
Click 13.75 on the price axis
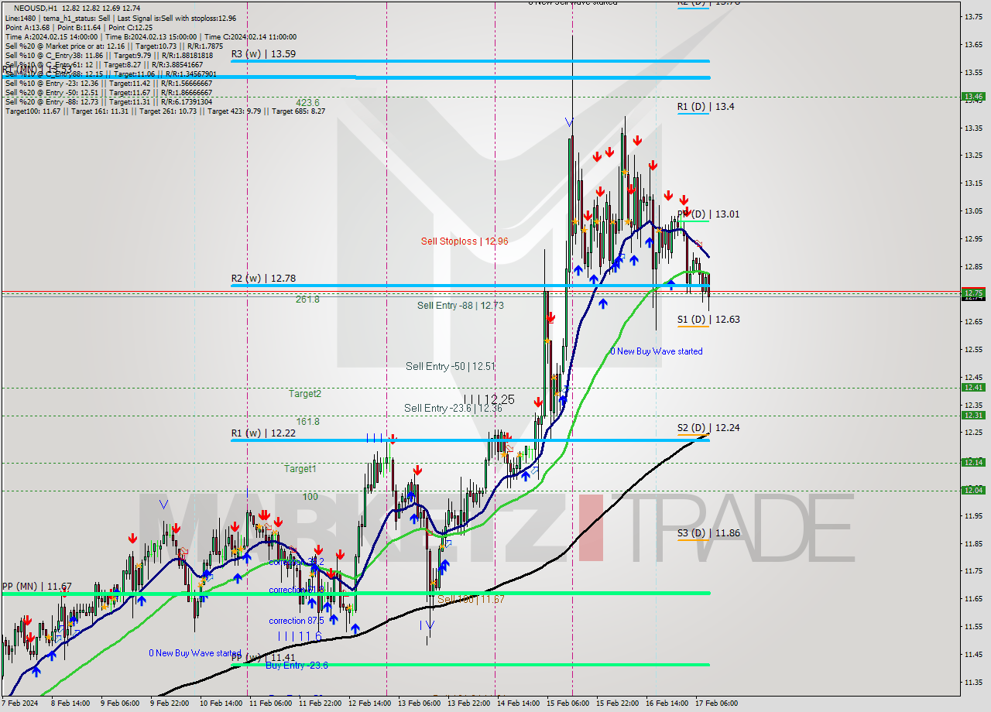pyautogui.click(x=973, y=16)
